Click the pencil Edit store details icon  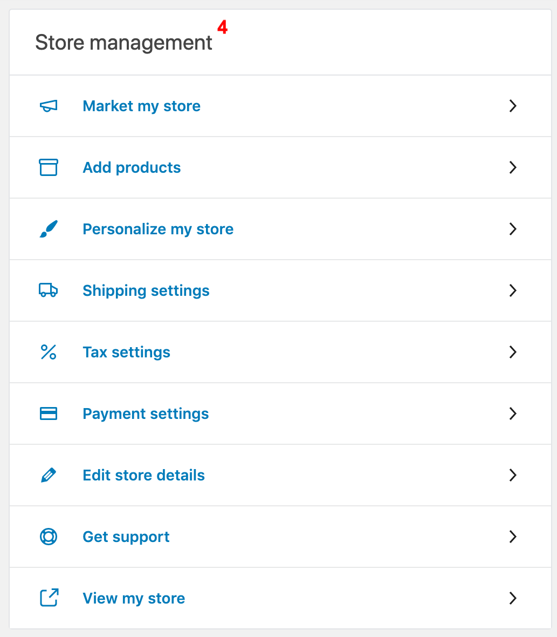point(49,475)
